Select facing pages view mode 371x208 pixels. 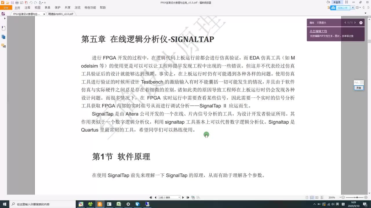pyautogui.click(x=317, y=198)
